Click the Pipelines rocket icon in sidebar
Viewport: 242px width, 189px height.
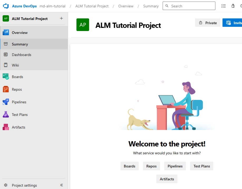tap(6, 102)
